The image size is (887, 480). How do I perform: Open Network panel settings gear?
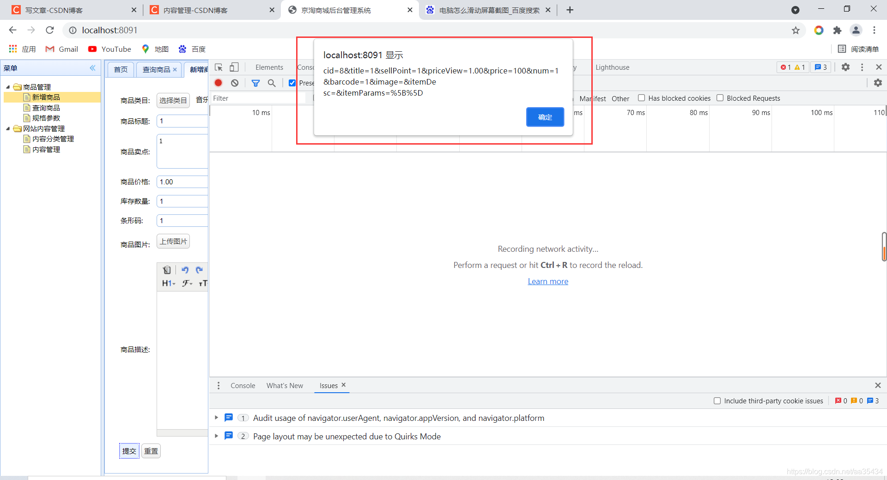click(x=878, y=83)
